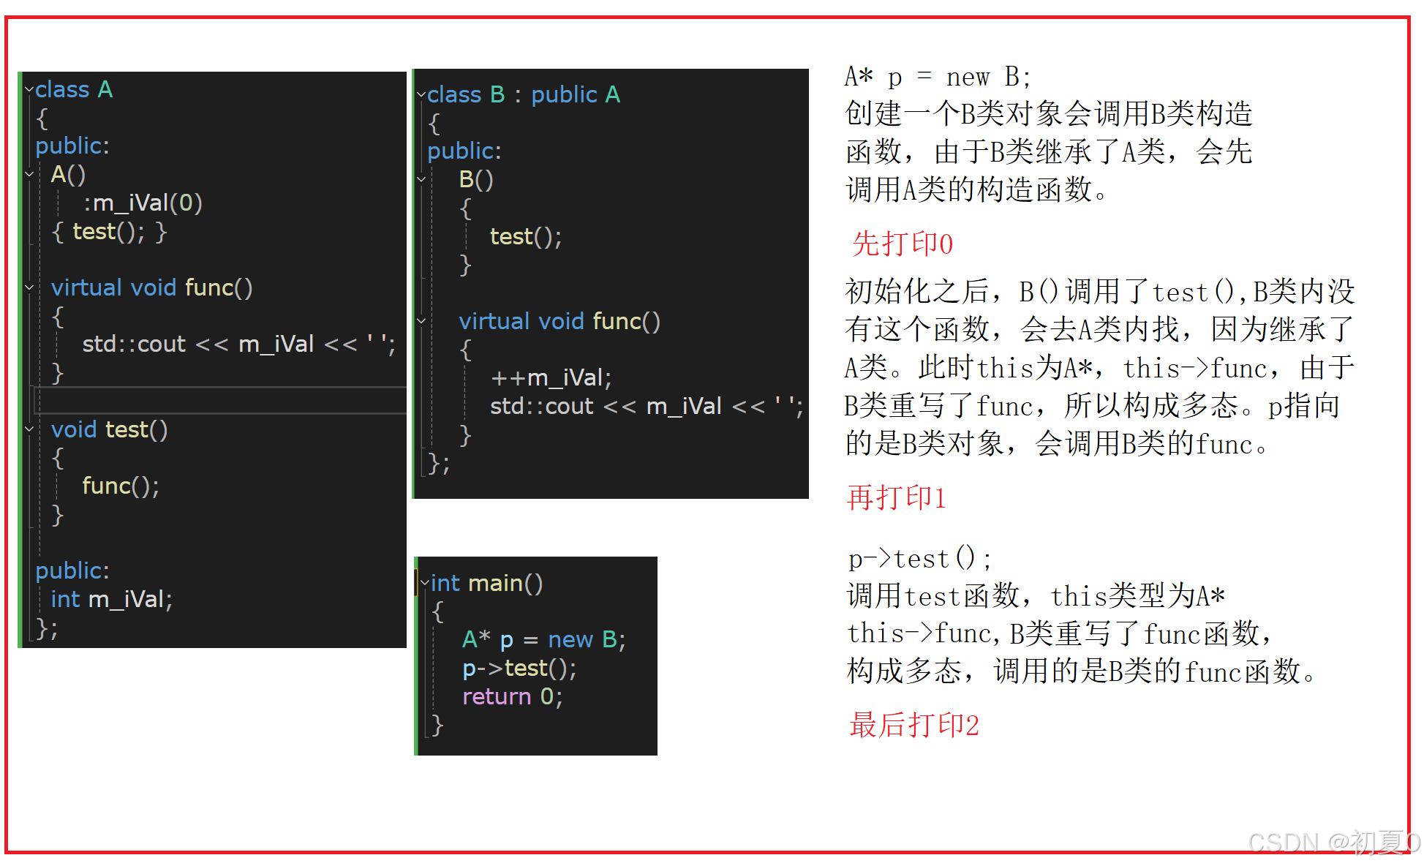Collapse the A() constructor fold chevron
The image size is (1424, 866).
29,174
